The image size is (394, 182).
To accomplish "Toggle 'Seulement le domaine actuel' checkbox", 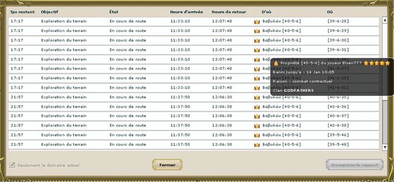I will [x=12, y=165].
